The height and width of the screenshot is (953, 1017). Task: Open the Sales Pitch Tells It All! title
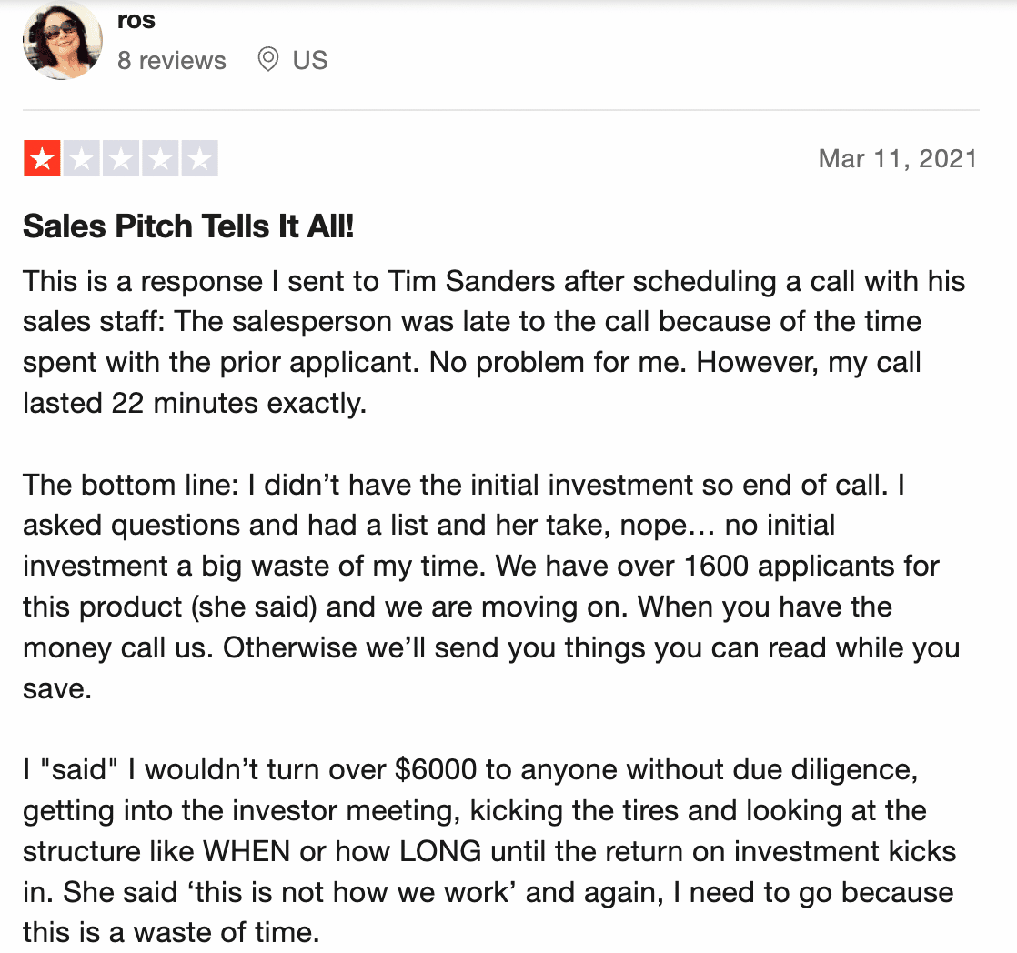tap(188, 226)
